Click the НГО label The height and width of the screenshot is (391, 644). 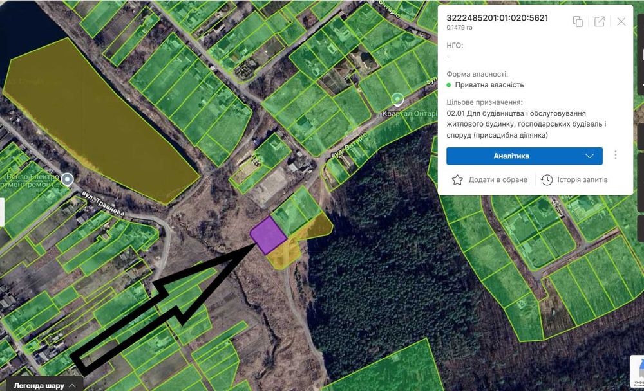click(455, 46)
